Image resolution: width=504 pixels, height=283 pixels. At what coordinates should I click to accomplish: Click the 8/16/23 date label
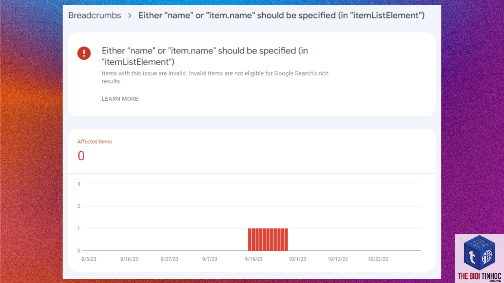pyautogui.click(x=129, y=259)
